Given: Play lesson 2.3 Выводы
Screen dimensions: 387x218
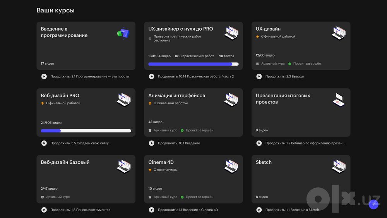Looking at the screenshot, I should [x=259, y=77].
